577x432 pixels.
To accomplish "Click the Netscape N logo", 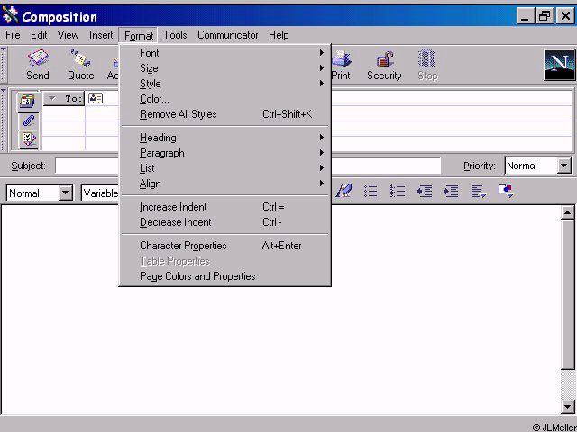I will click(x=559, y=65).
